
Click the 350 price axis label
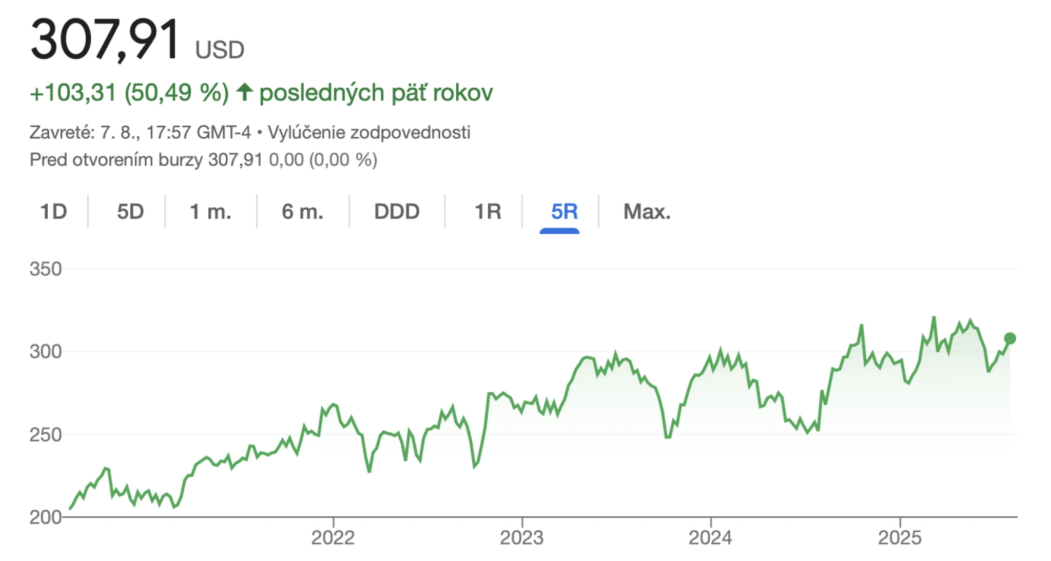[46, 269]
